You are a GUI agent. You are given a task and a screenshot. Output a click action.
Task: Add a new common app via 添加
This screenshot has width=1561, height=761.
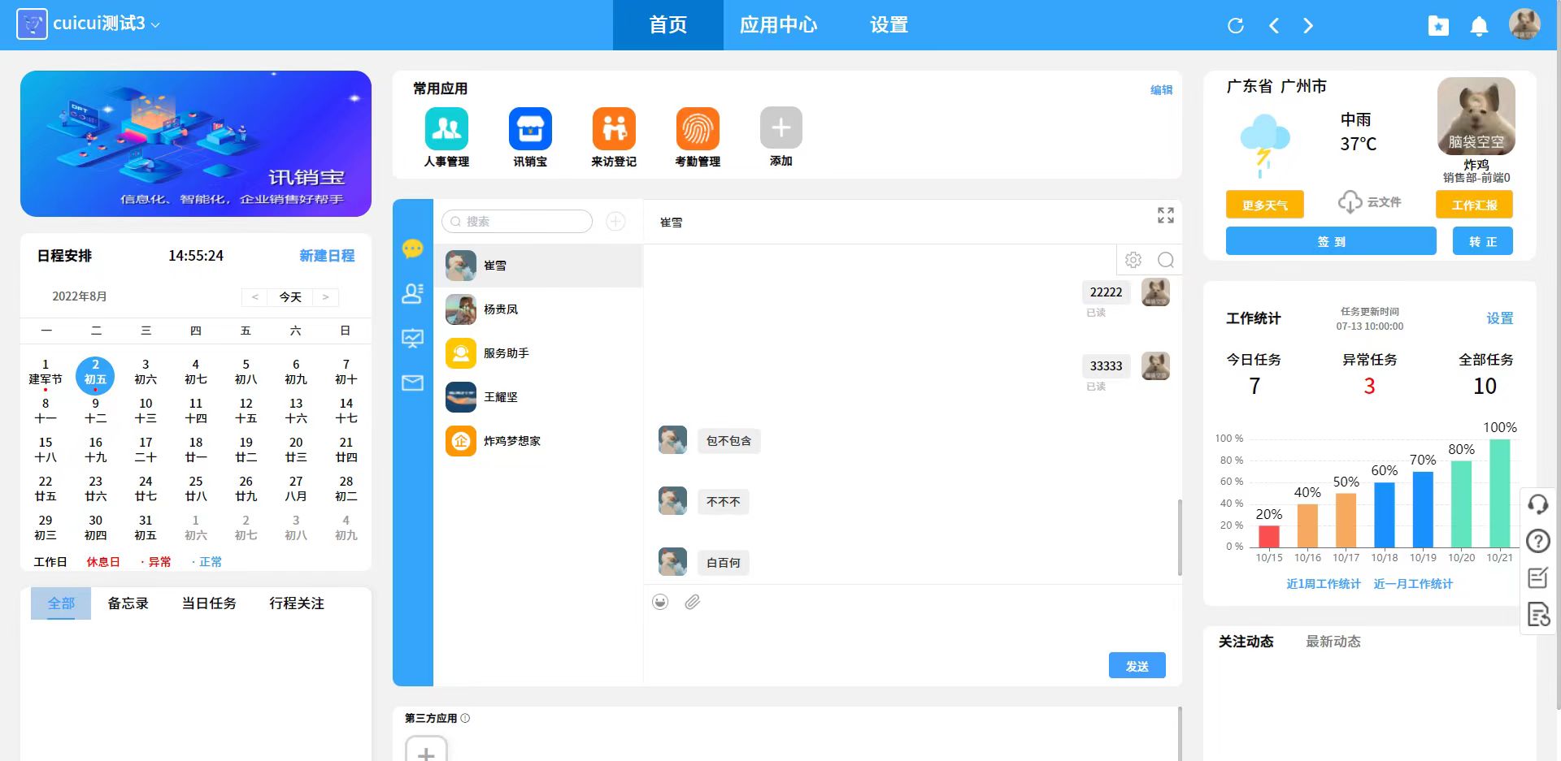click(x=780, y=128)
